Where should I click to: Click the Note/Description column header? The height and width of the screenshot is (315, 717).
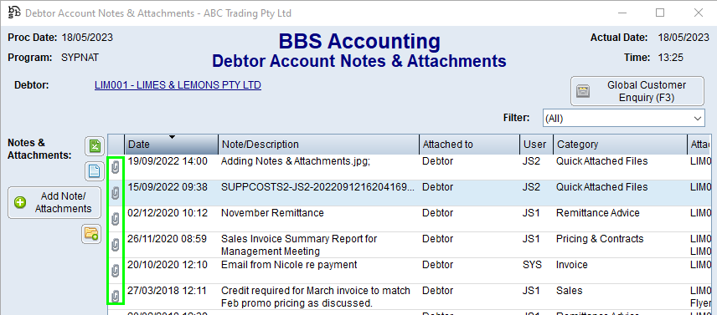coord(318,145)
